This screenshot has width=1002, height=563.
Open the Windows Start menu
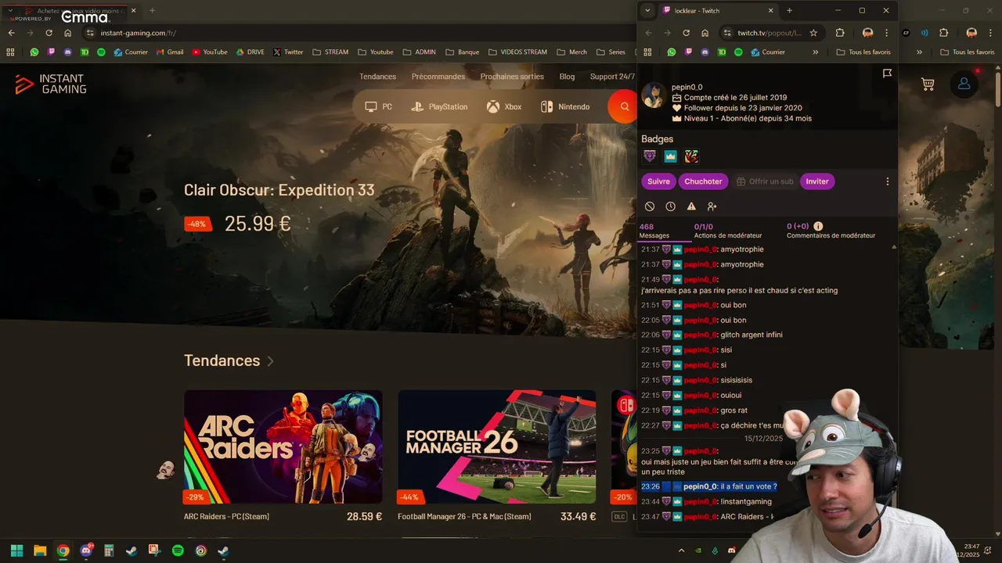[16, 550]
